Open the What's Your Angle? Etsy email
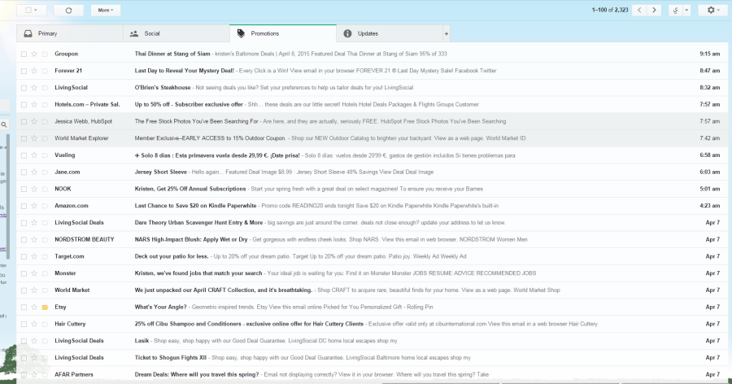 (x=160, y=307)
